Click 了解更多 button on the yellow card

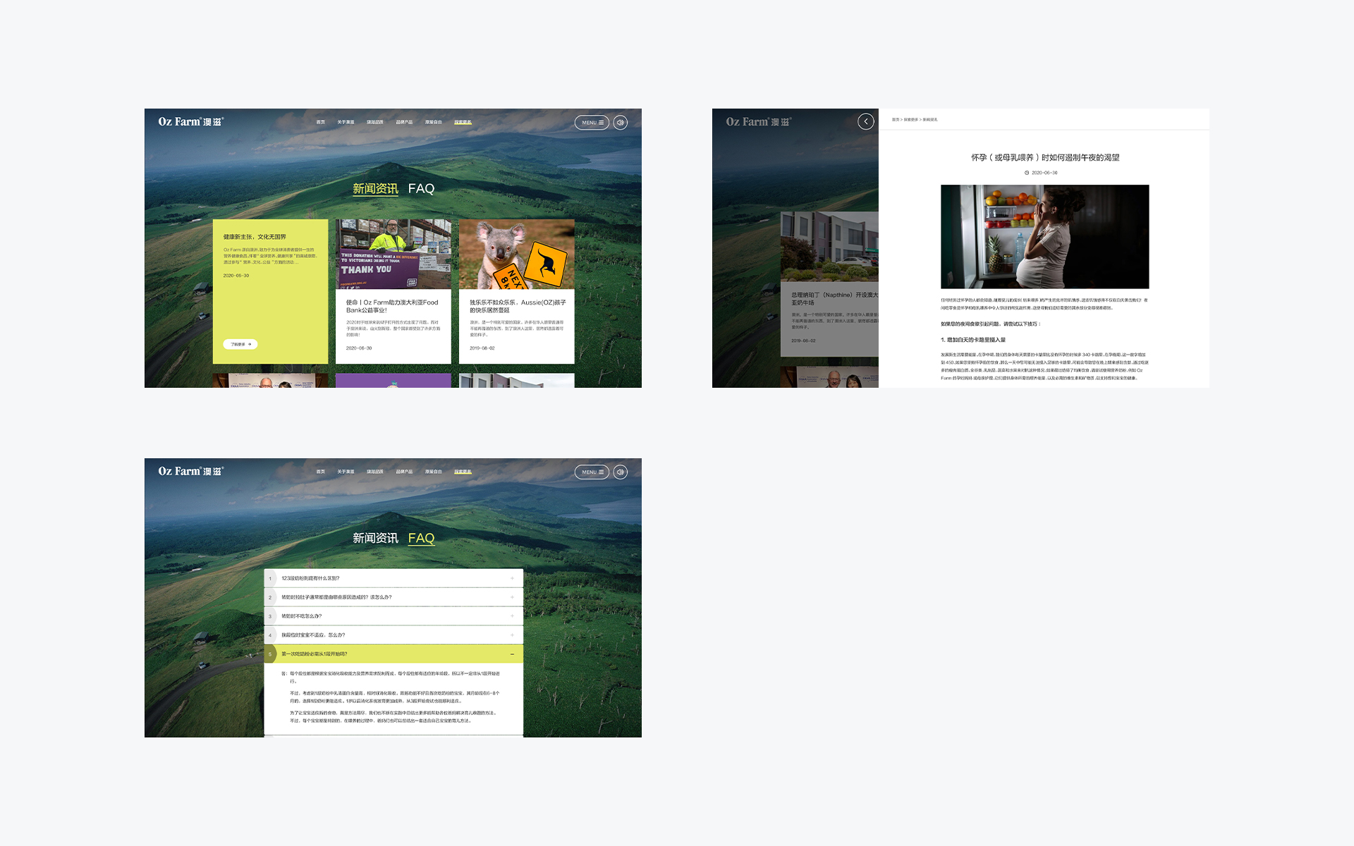(240, 345)
